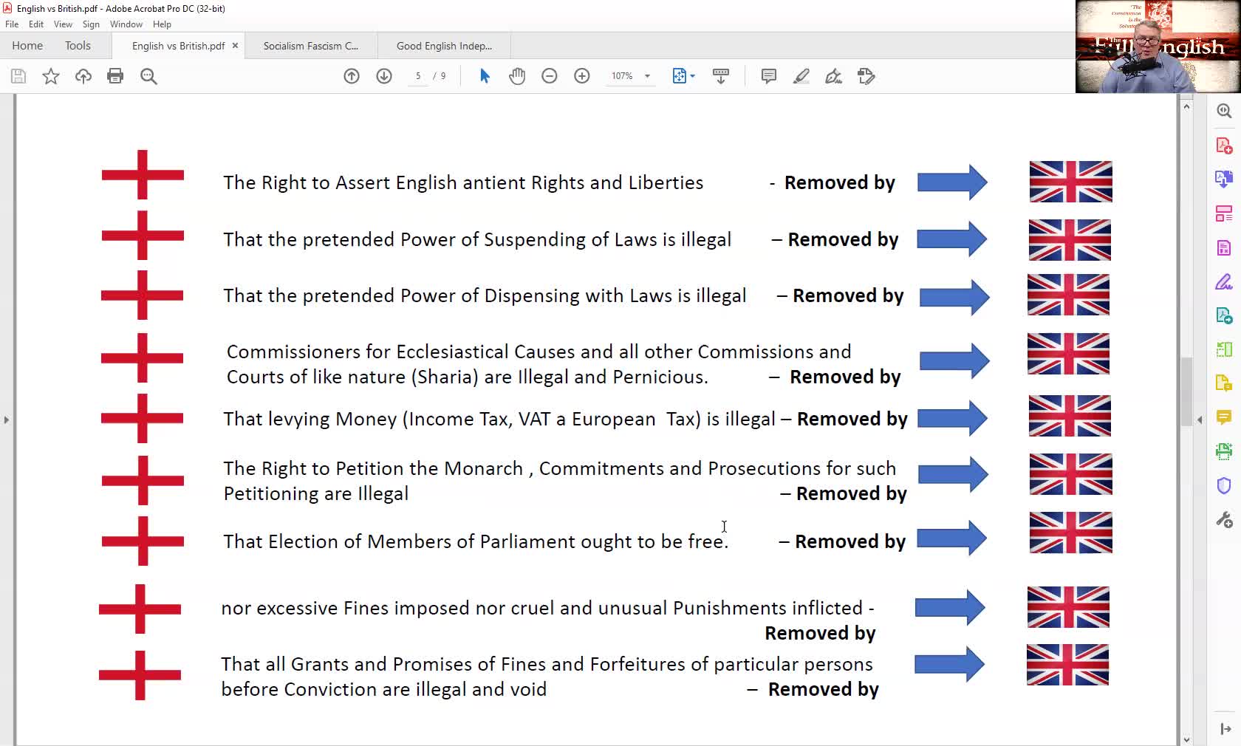
Task: Click the webcam video overlay thumbnail
Action: tap(1158, 47)
